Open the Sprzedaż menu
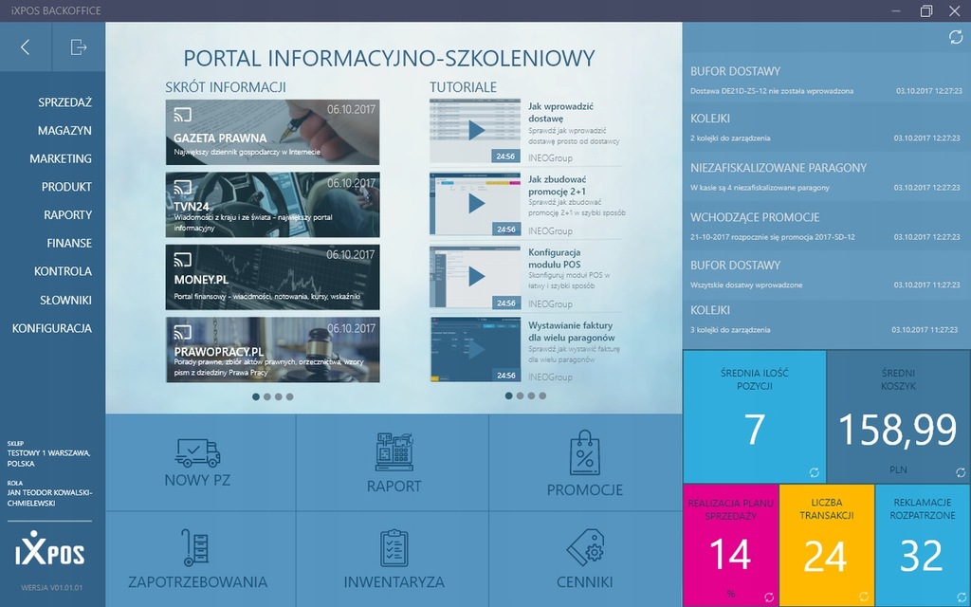The image size is (971, 607). point(65,102)
